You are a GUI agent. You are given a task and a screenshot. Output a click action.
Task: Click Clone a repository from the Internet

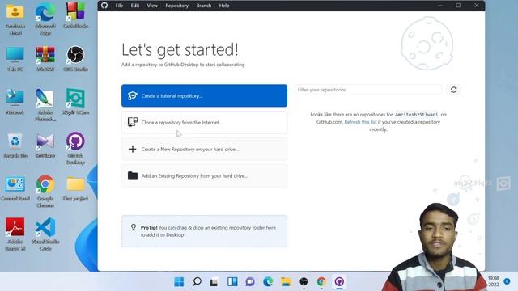coord(204,122)
